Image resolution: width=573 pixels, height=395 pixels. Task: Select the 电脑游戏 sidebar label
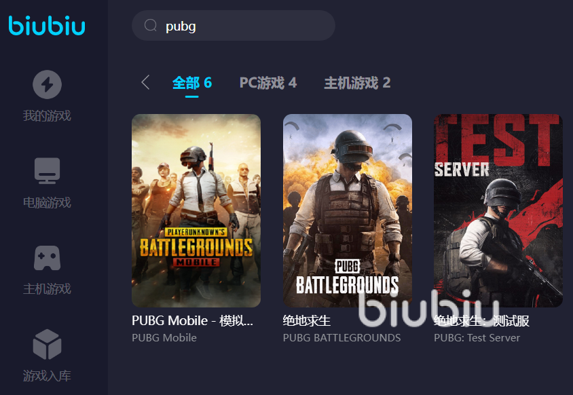pyautogui.click(x=47, y=202)
